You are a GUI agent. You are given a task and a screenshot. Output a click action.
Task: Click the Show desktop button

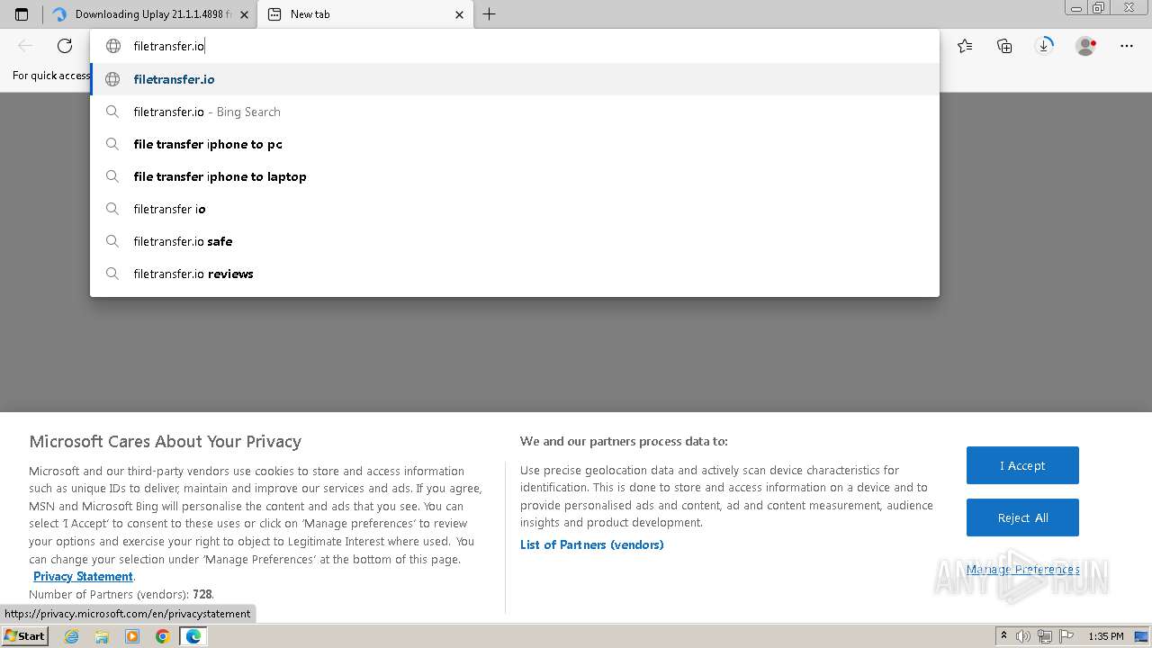(1139, 636)
